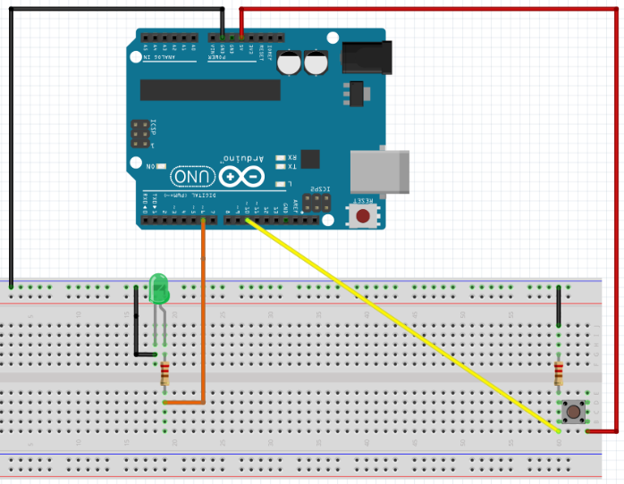Click the resistor below the green LED
The width and height of the screenshot is (624, 484).
[x=165, y=373]
